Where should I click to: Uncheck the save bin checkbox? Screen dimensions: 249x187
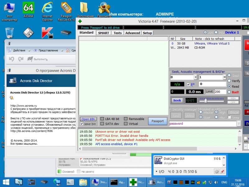[x=82, y=124]
